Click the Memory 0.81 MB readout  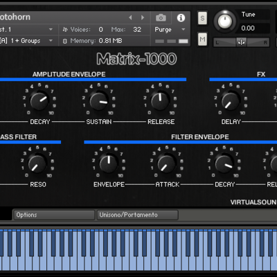click(x=110, y=41)
